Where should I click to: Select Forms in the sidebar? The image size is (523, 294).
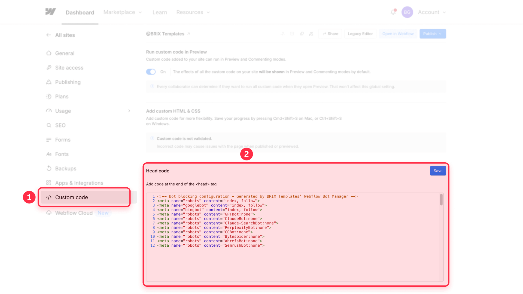[63, 140]
